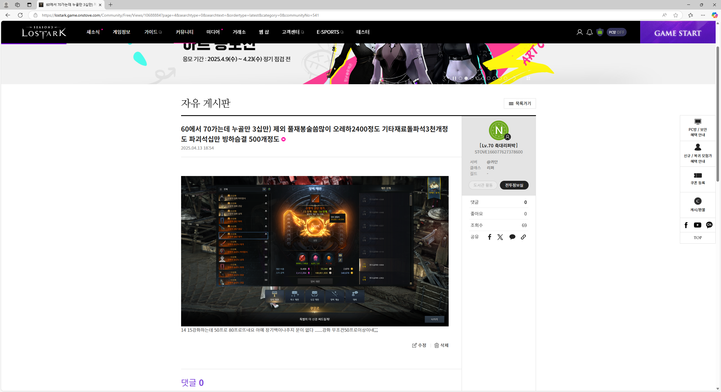The width and height of the screenshot is (721, 392).
Task: Click the 댓글 0 comments heading
Action: 192,382
